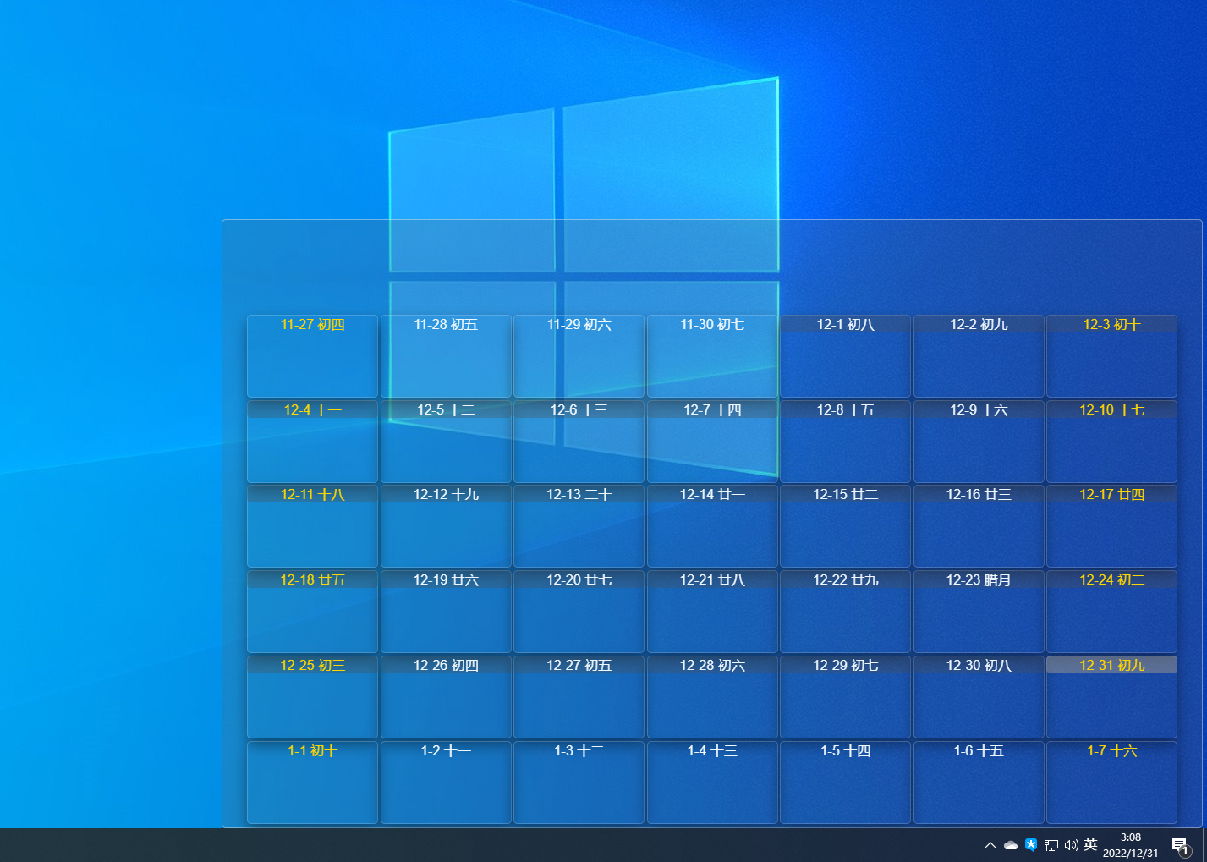Pick the 12-12 十九 date box
Image resolution: width=1207 pixels, height=862 pixels.
(446, 526)
